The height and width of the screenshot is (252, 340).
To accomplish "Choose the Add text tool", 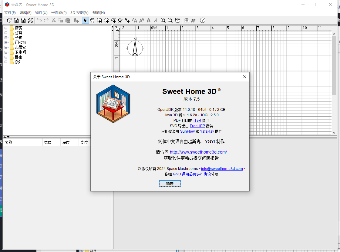I will pyautogui.click(x=127, y=20).
